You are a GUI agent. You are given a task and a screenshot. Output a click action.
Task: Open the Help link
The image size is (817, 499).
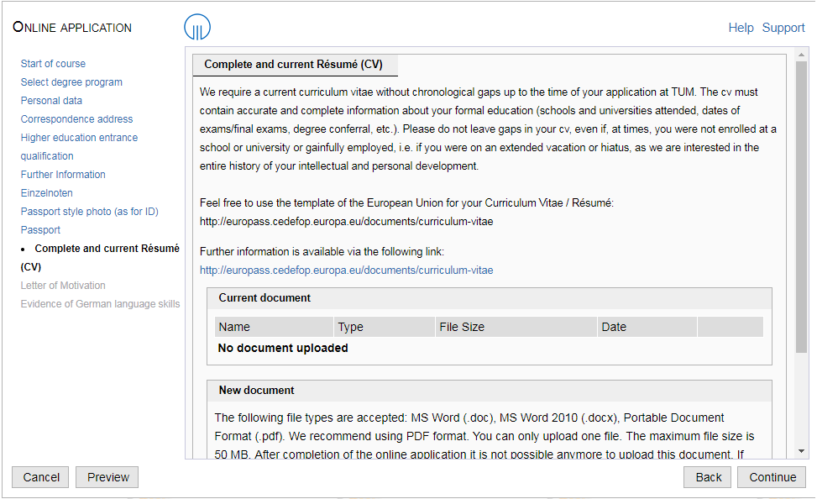pos(741,28)
